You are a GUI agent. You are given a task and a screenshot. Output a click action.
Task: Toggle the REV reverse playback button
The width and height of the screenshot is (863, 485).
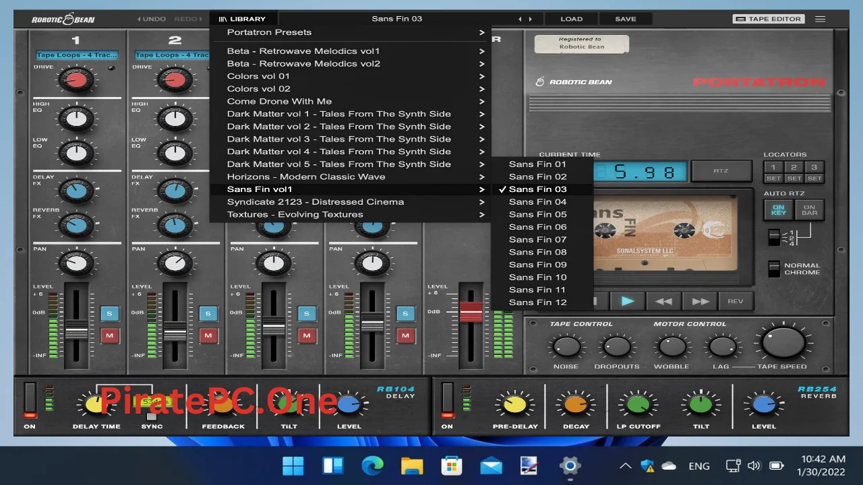(735, 301)
